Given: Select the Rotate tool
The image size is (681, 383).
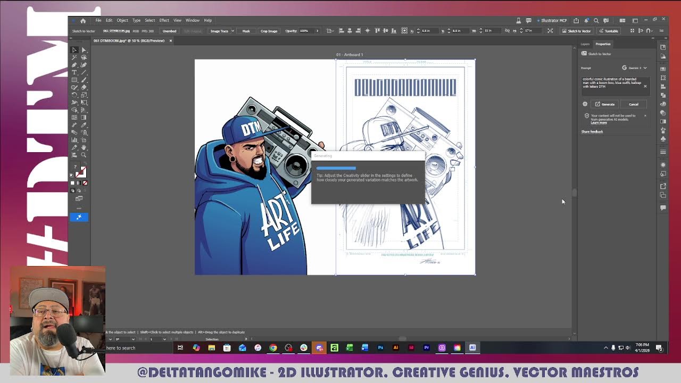Looking at the screenshot, I should [x=74, y=95].
